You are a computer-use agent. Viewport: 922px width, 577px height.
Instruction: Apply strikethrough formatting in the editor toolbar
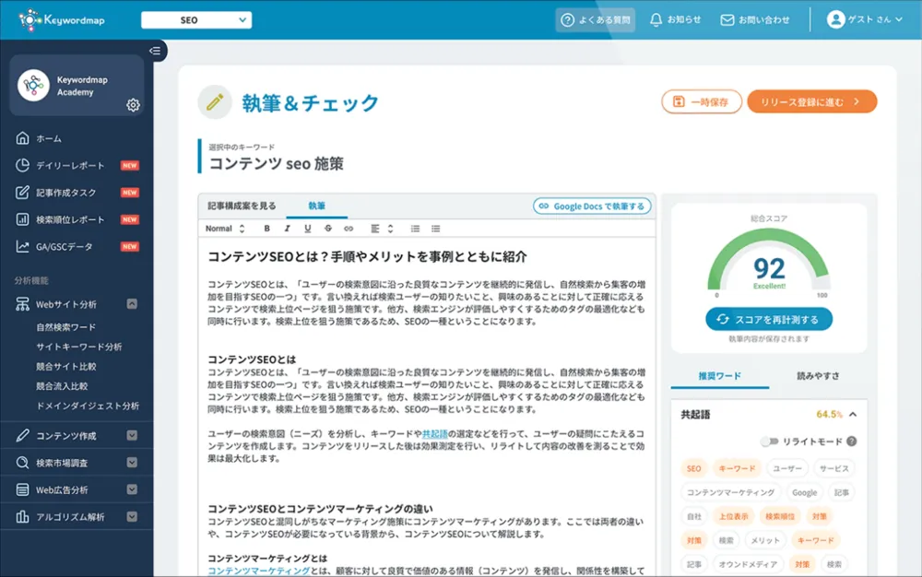tap(328, 229)
